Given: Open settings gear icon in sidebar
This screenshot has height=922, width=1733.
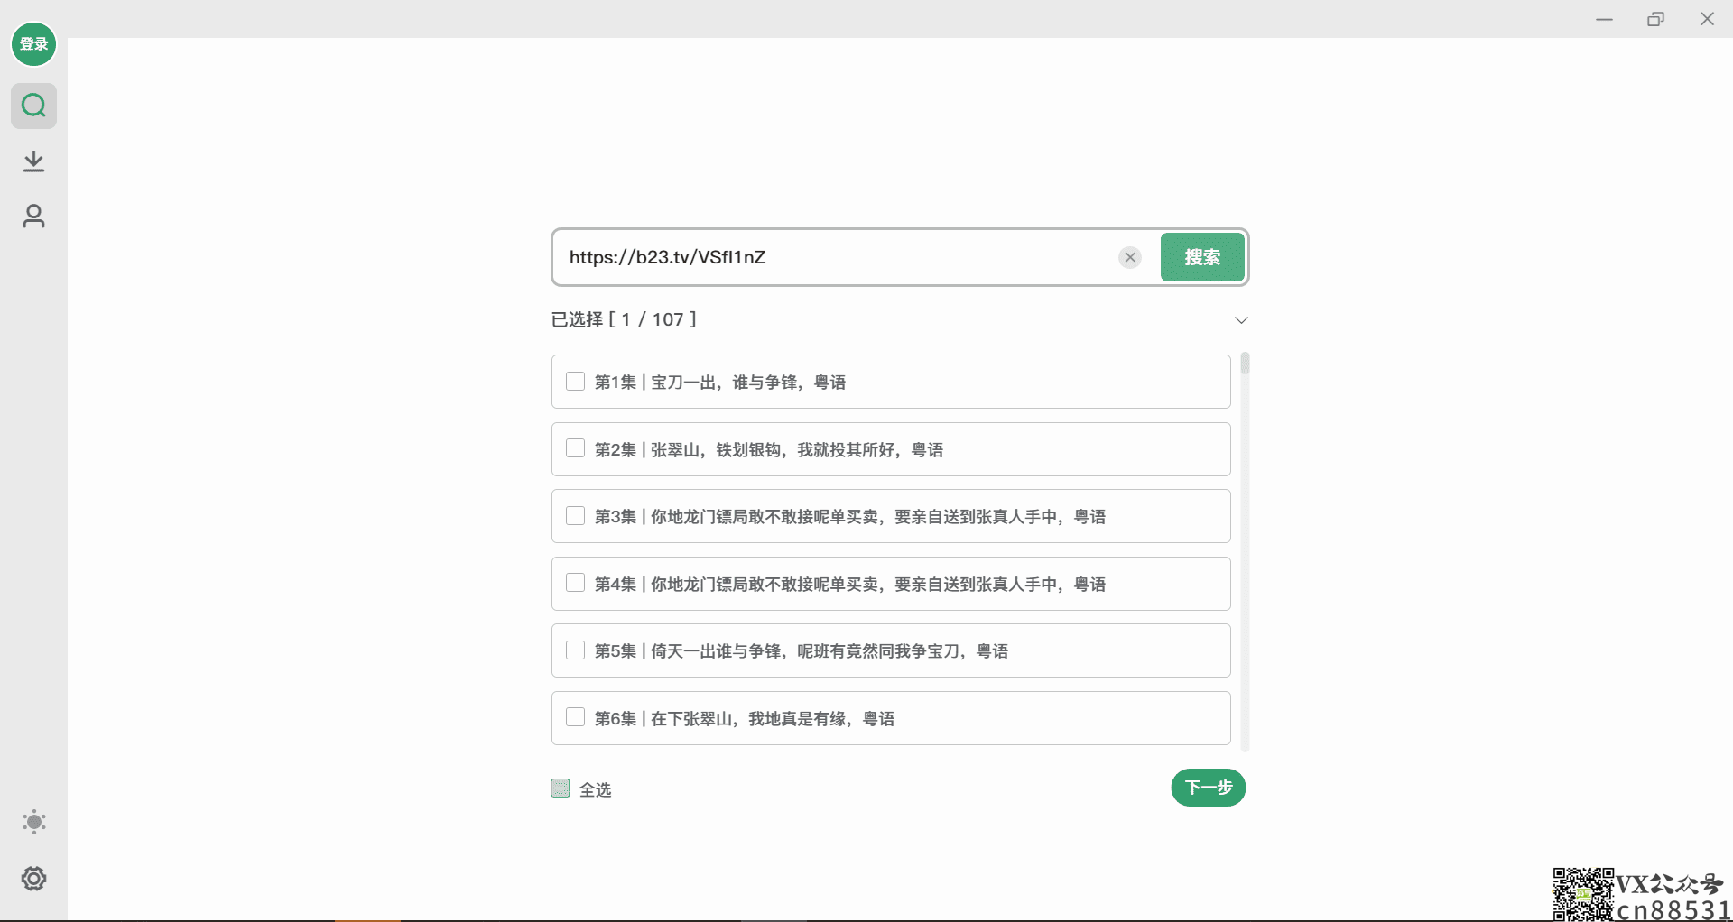Looking at the screenshot, I should 34,879.
